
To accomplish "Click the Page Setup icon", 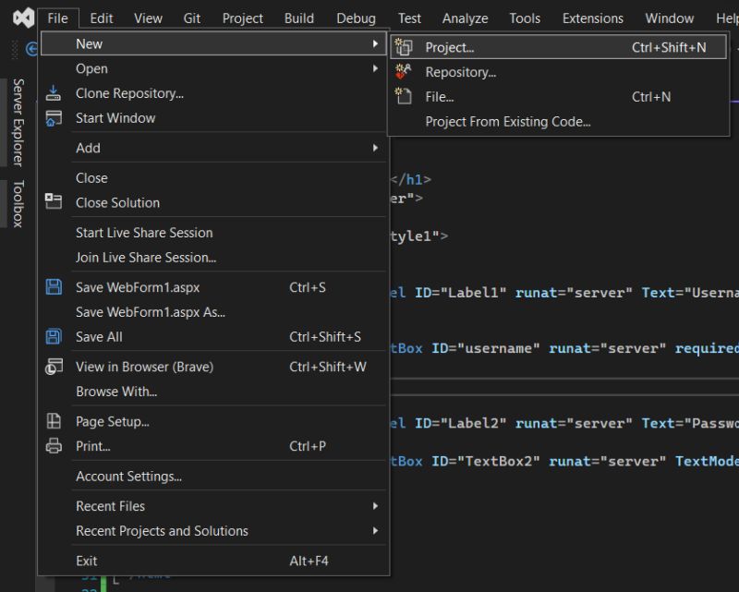I will tap(54, 421).
